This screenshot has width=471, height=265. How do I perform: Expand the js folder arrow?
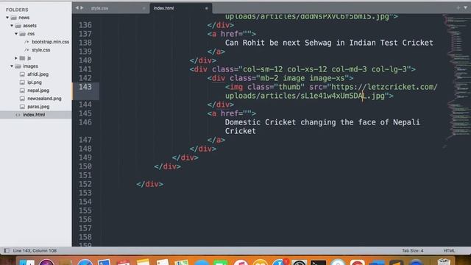[x=16, y=58]
